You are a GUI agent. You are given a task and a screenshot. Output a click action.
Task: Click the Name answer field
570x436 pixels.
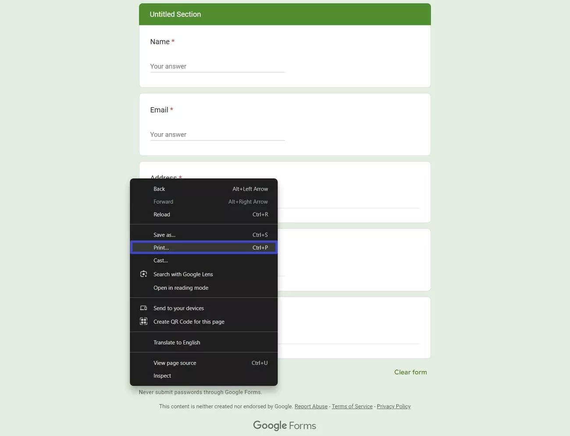point(217,66)
